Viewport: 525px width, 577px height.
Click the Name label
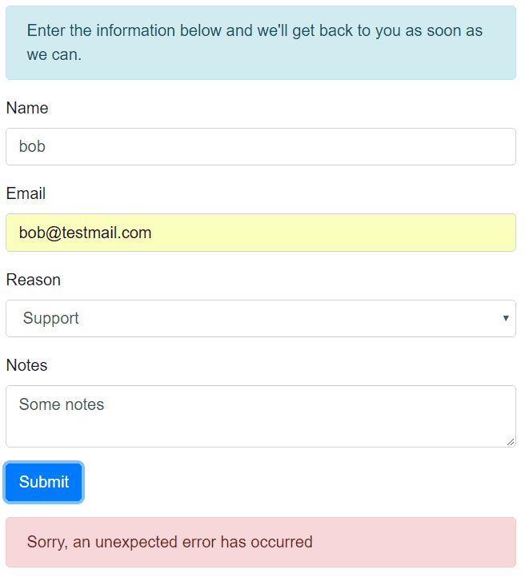coord(27,108)
